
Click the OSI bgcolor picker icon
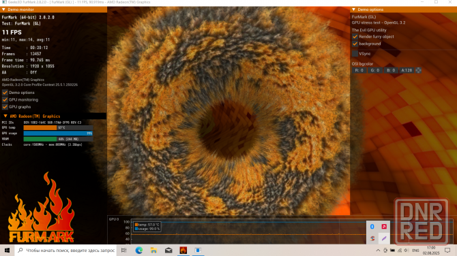pyautogui.click(x=418, y=70)
